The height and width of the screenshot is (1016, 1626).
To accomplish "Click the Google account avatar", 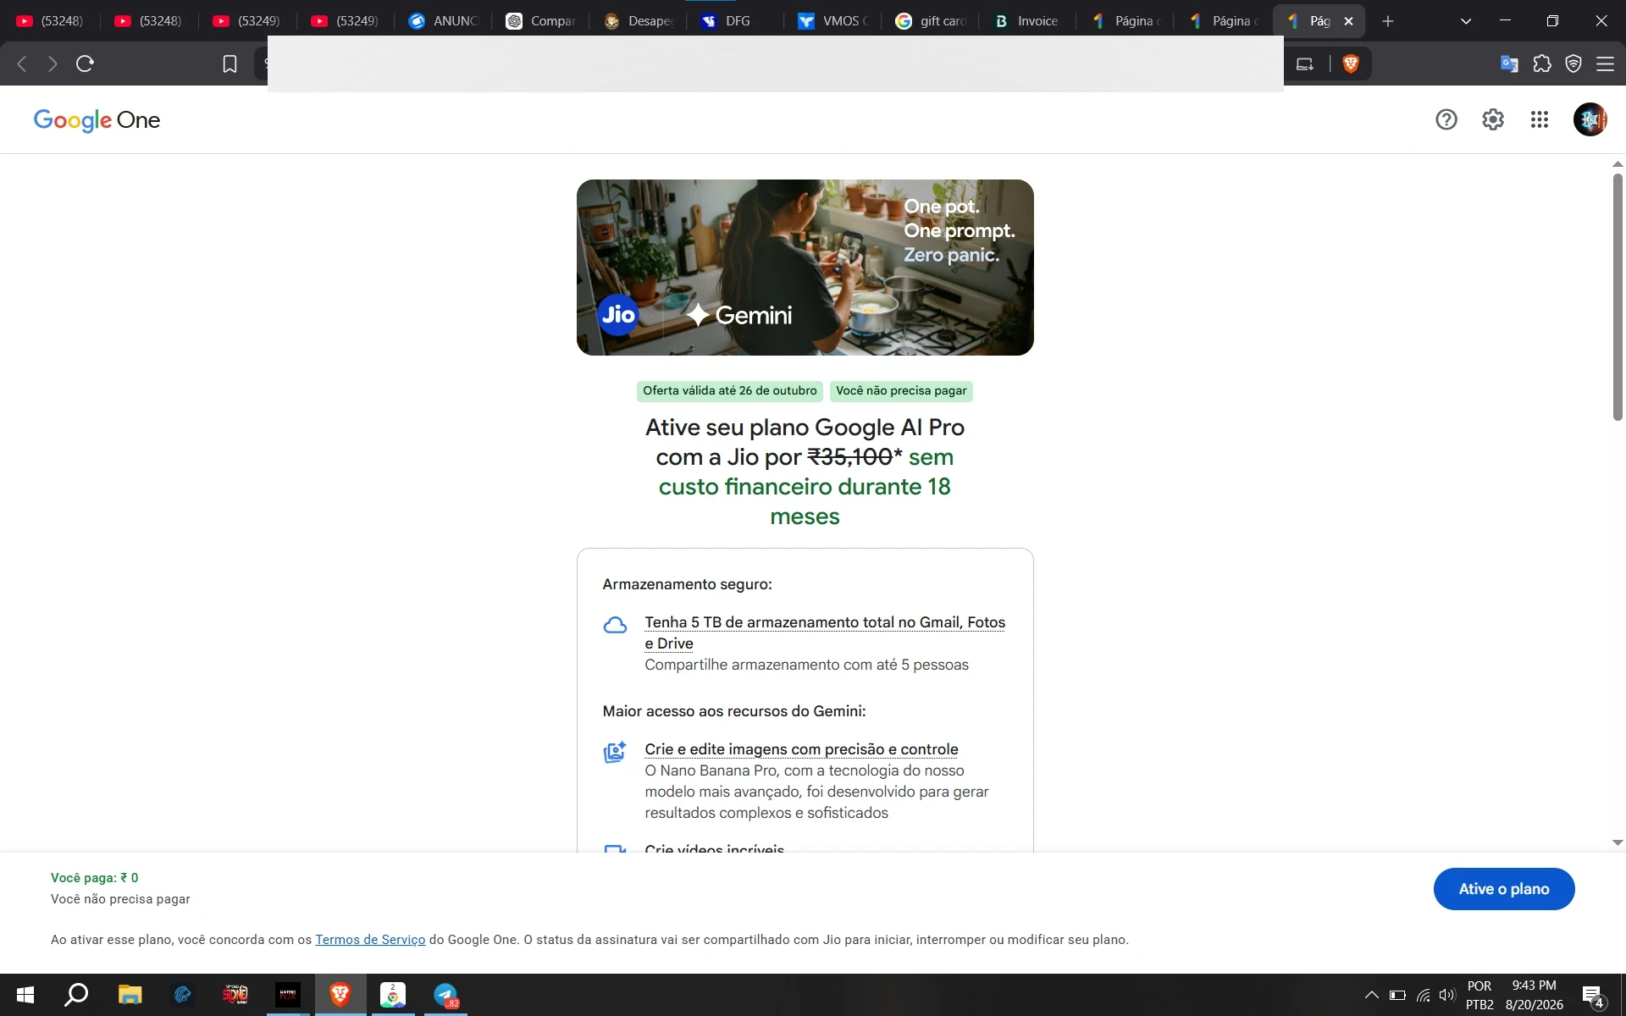I will [1590, 119].
